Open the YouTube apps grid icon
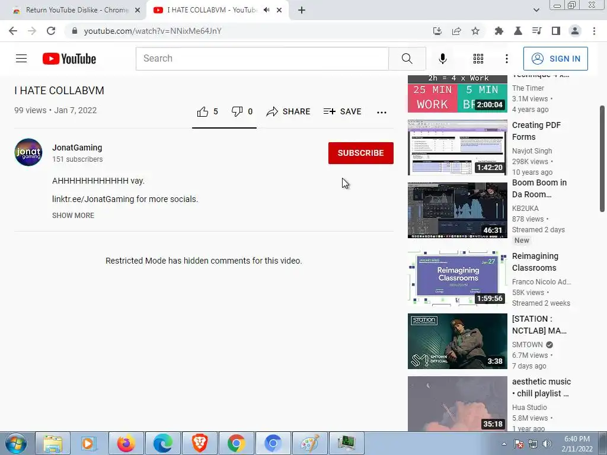Screen dimensions: 607x455 coord(478,59)
